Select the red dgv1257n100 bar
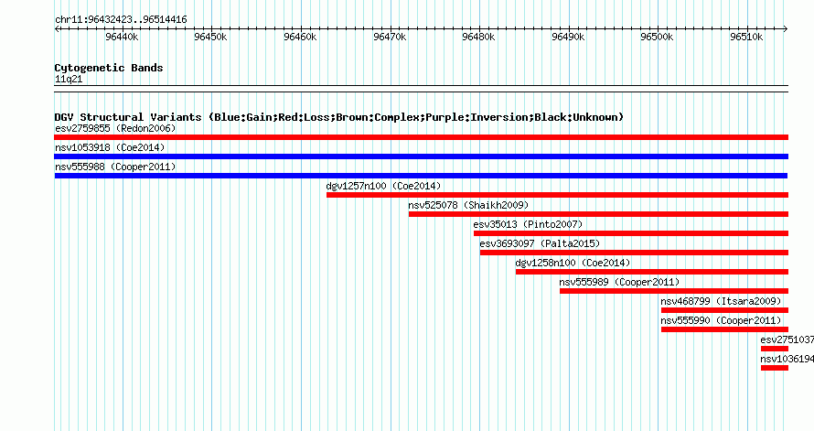 (x=557, y=195)
